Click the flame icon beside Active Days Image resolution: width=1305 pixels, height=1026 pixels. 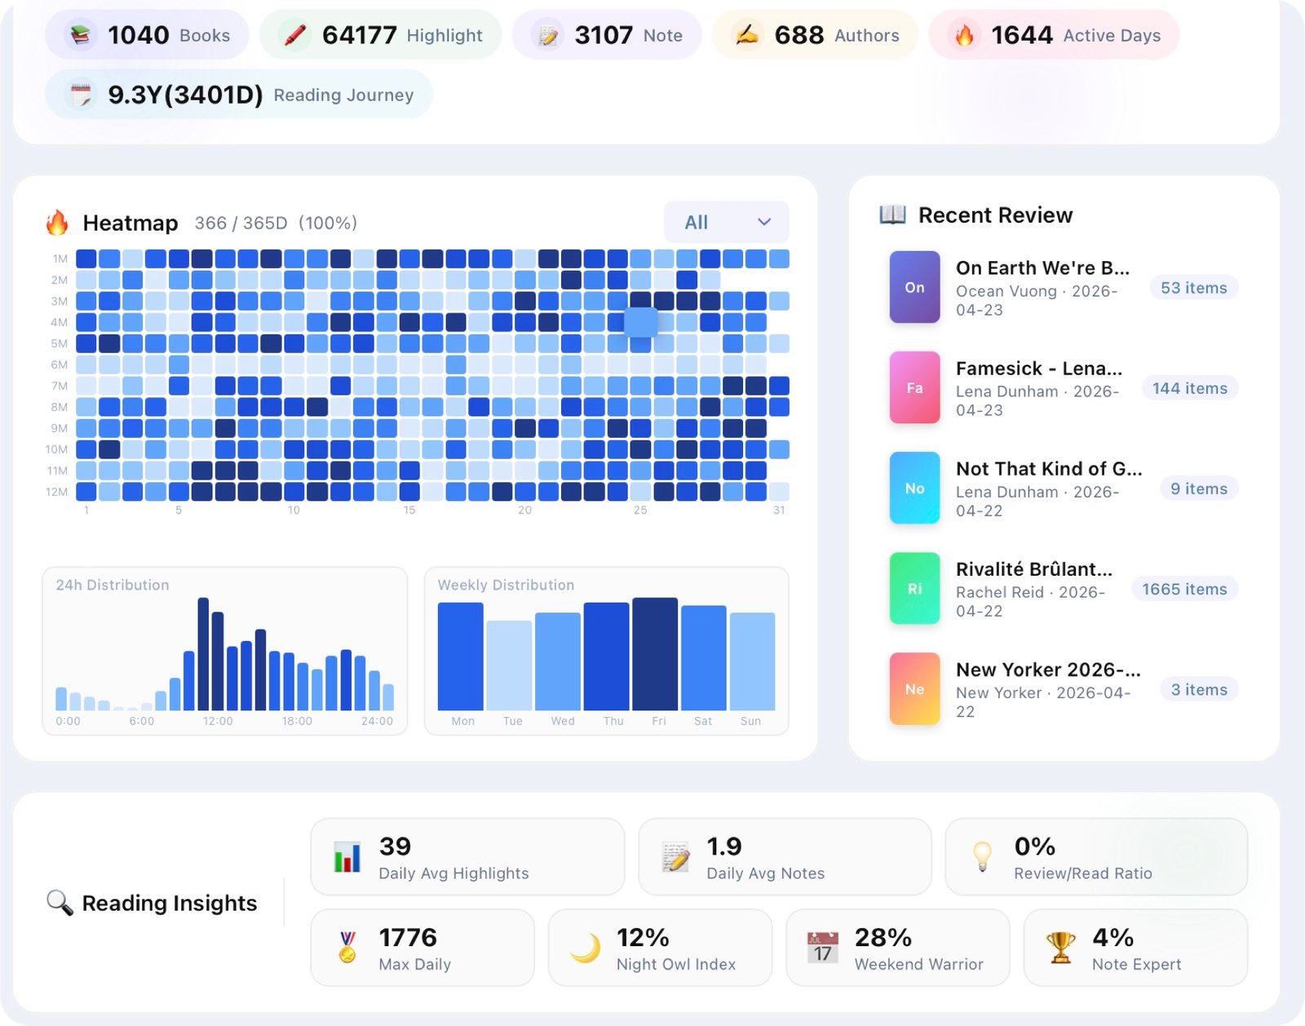point(964,35)
